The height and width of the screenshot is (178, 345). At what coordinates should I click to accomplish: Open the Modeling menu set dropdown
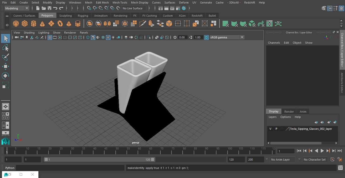pyautogui.click(x=17, y=8)
